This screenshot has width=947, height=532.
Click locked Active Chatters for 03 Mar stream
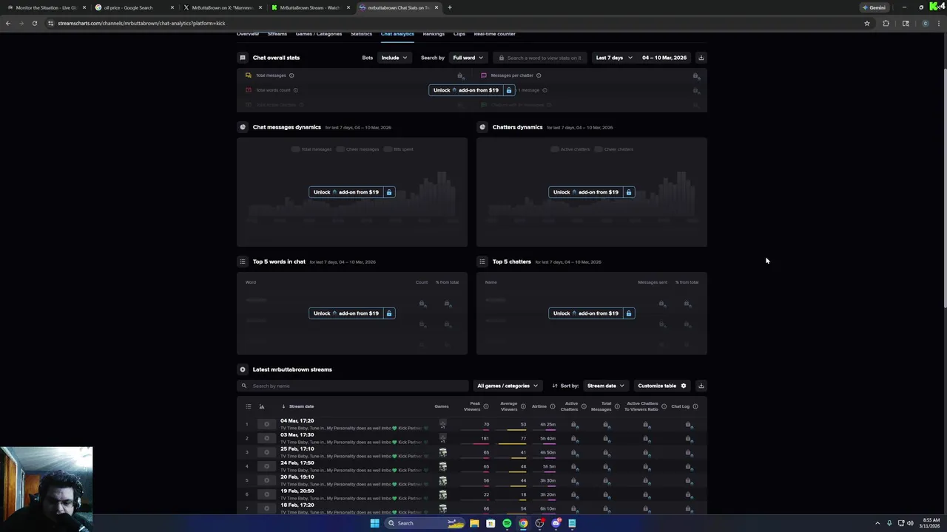point(574,439)
